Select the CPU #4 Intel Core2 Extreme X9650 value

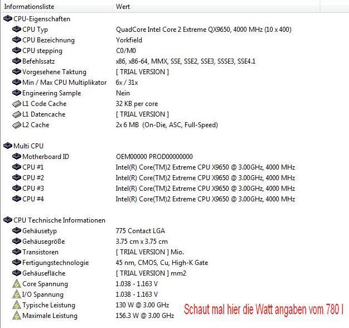tap(205, 199)
